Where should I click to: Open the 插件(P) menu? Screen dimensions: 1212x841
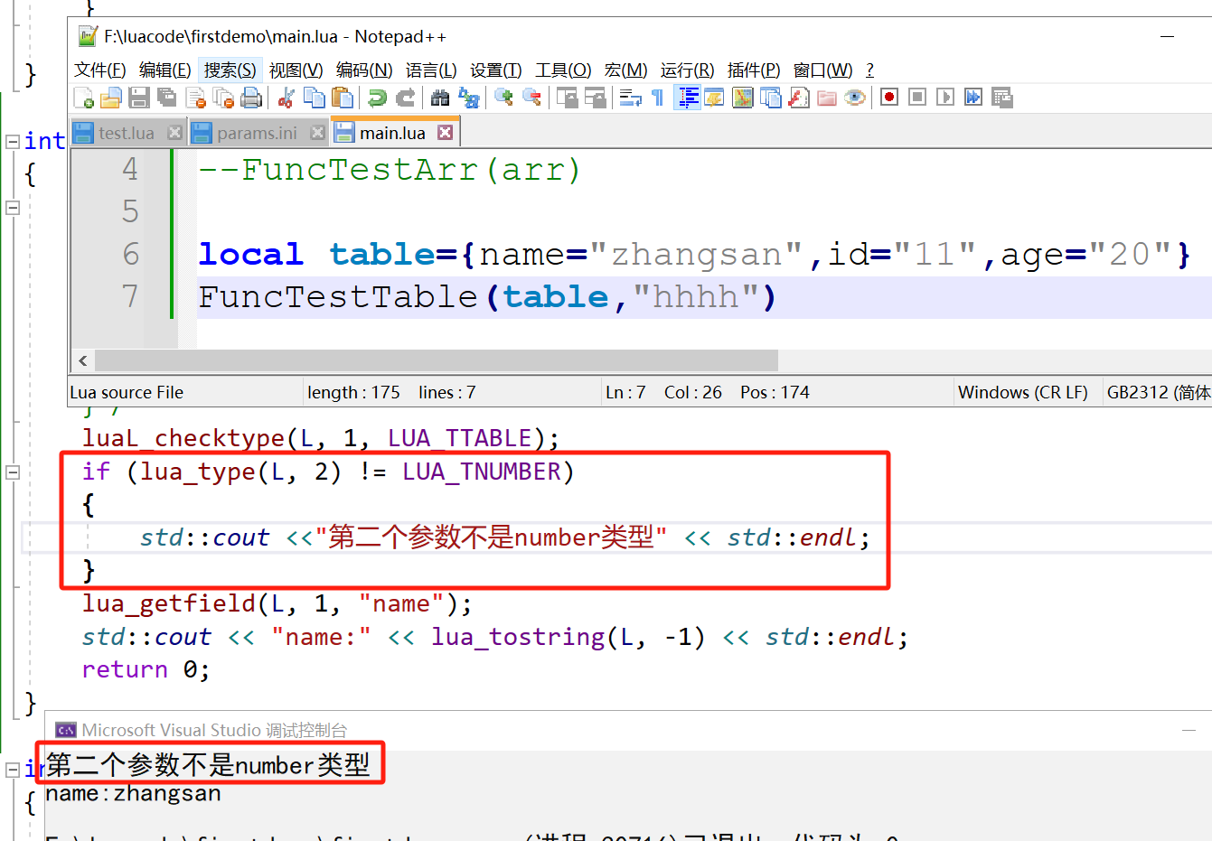click(754, 70)
